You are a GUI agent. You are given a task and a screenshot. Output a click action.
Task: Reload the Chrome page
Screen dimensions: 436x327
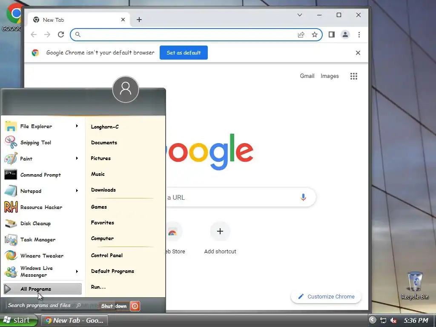pyautogui.click(x=61, y=34)
